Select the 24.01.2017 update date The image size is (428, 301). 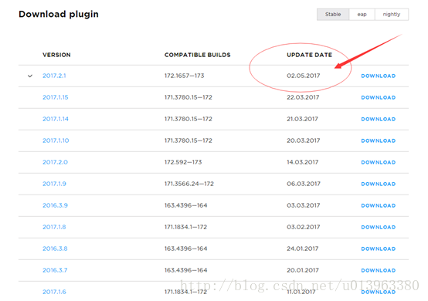302,249
